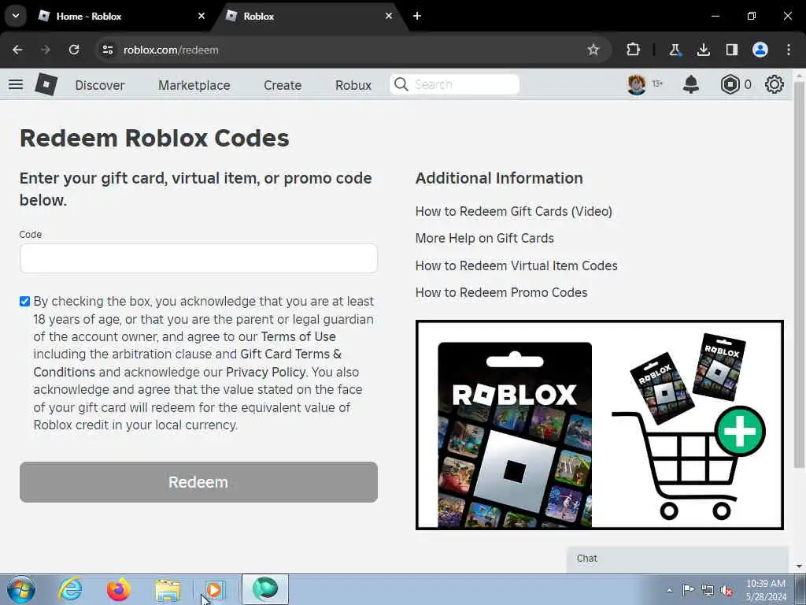Open the browser three-dot menu
Viewport: 806px width, 605px height.
pyautogui.click(x=789, y=50)
